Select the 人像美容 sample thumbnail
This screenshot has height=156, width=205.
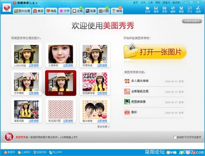61,54
